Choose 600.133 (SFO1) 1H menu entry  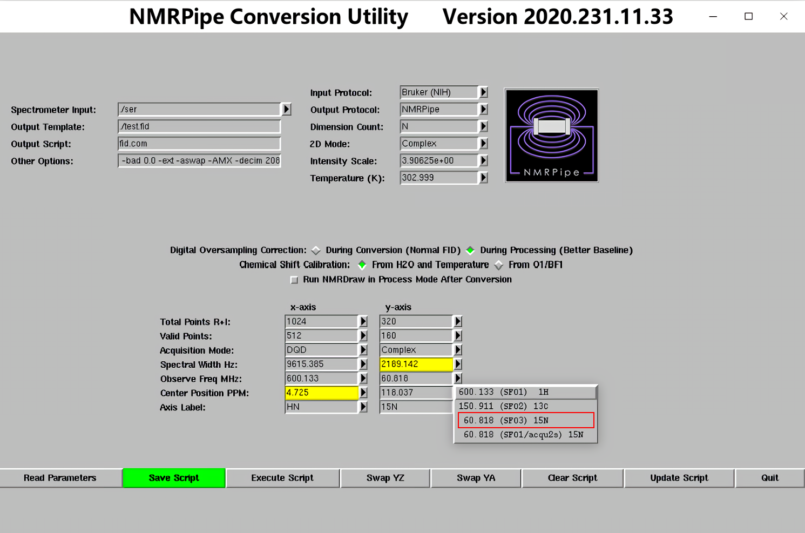pyautogui.click(x=526, y=392)
